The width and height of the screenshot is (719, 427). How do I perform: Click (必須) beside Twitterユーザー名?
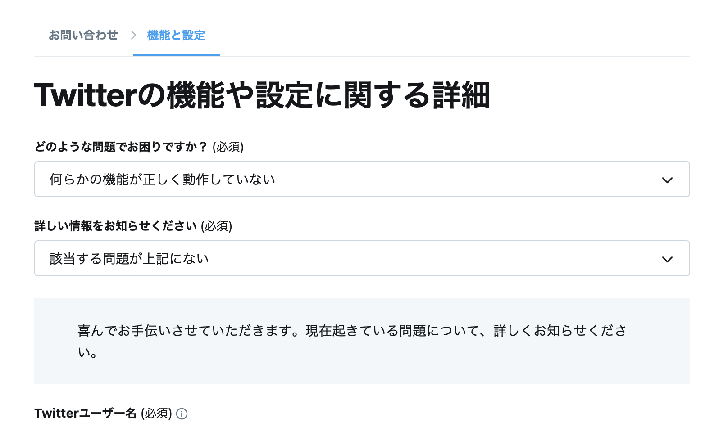pos(156,413)
